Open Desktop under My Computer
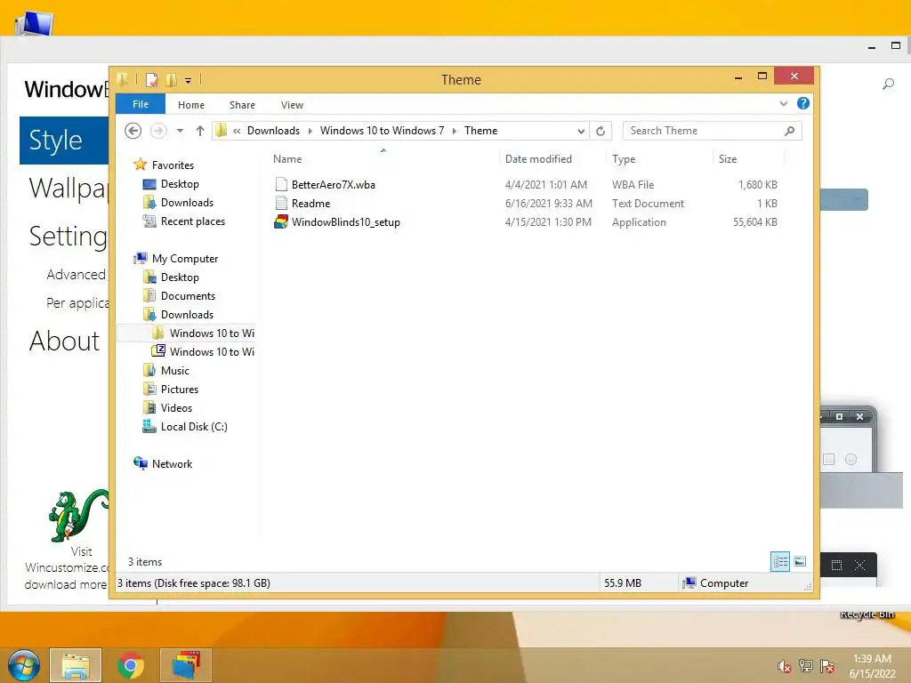The height and width of the screenshot is (683, 911). pos(180,277)
